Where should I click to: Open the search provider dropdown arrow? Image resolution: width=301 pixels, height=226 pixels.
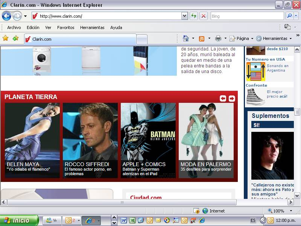tap(296, 16)
